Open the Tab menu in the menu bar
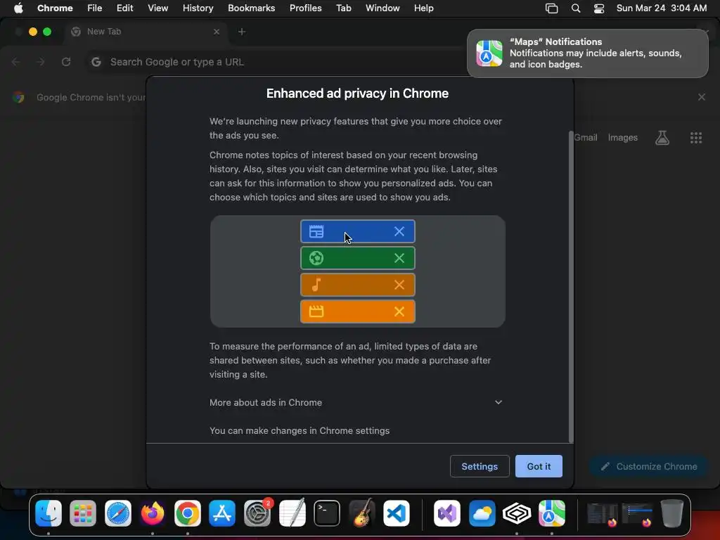Screen dimensions: 720x540 (343, 8)
